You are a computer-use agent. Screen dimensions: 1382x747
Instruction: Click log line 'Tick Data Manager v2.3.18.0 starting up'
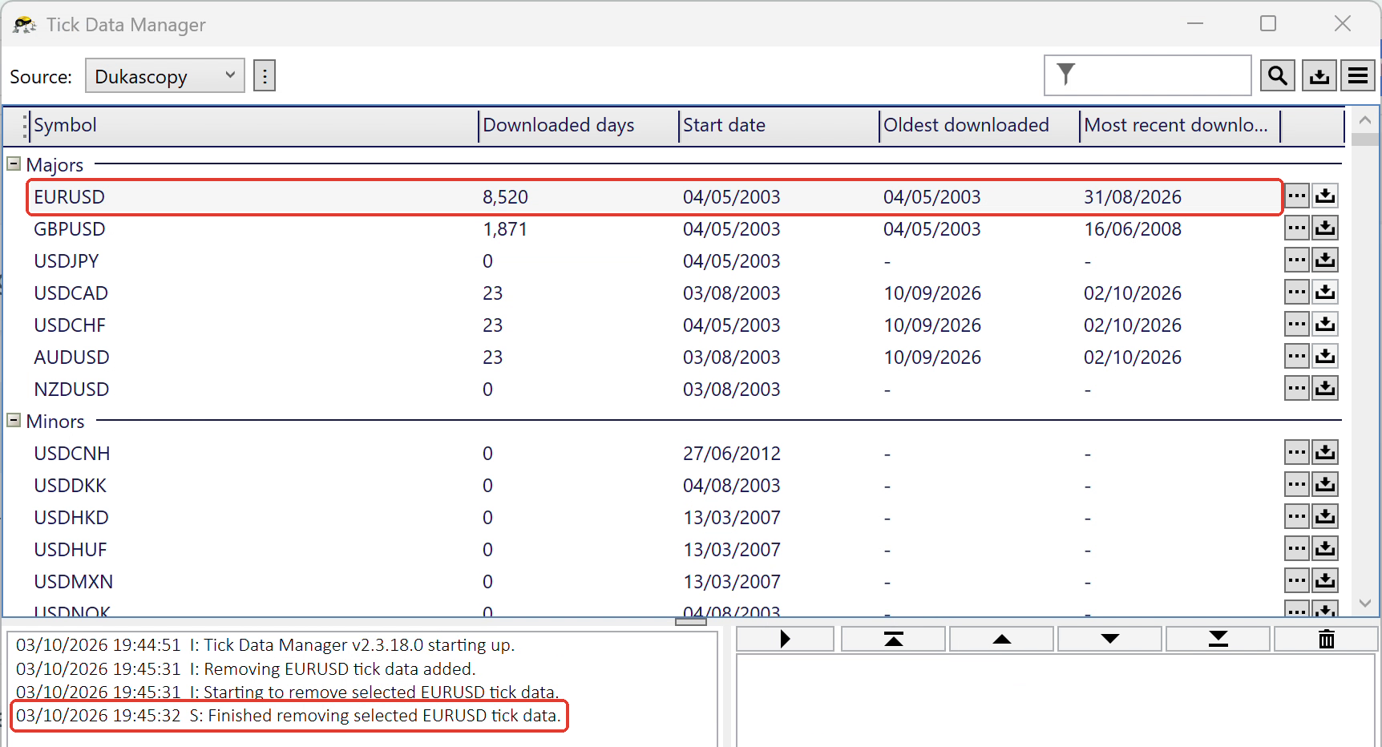click(265, 645)
